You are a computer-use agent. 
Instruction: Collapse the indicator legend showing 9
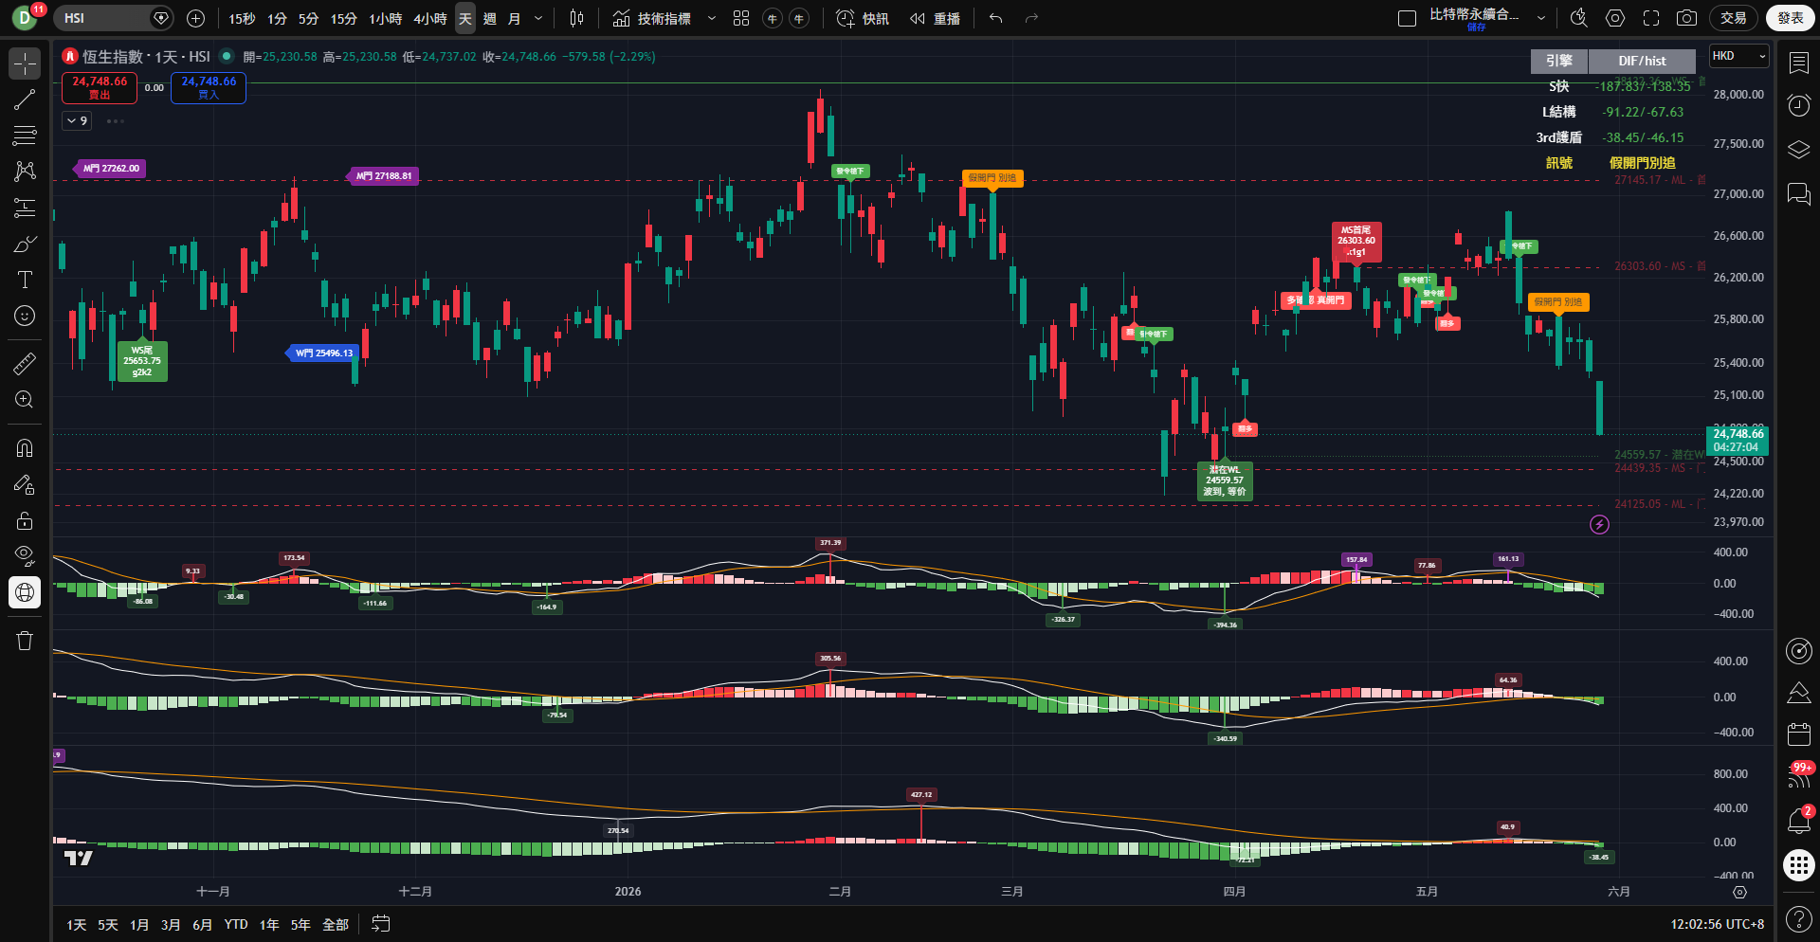tap(77, 121)
